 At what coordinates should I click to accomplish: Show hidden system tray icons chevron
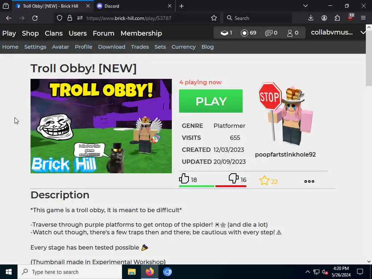(x=307, y=272)
